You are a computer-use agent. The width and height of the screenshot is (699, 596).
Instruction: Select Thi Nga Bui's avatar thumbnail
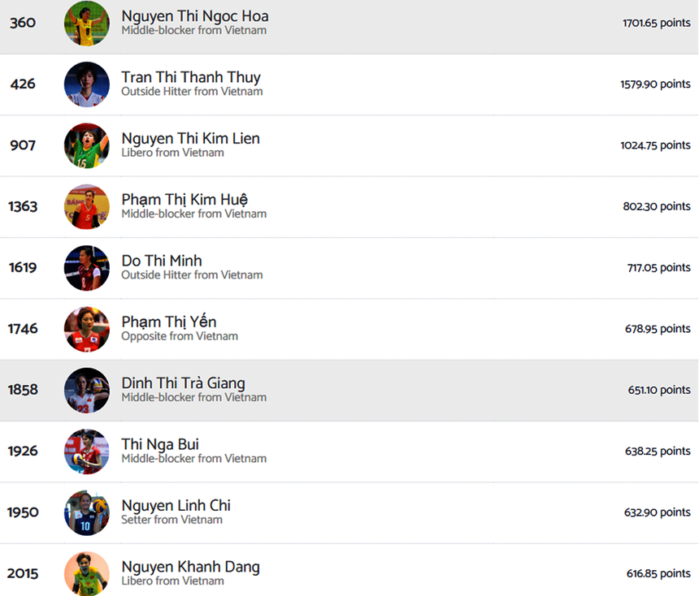pyautogui.click(x=86, y=451)
